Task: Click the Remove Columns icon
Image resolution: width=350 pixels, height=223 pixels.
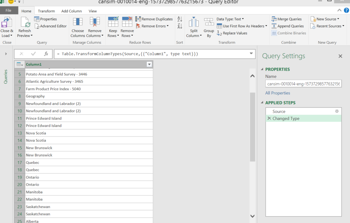Action: (x=94, y=22)
